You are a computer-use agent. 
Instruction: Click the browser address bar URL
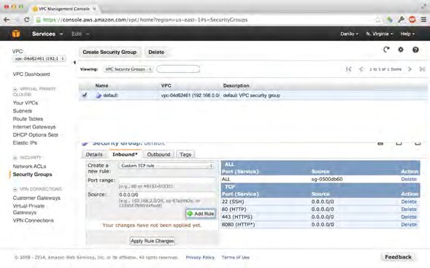[145, 20]
